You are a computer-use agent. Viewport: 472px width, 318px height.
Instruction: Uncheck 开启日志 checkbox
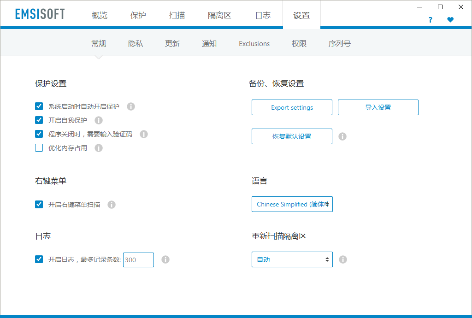(x=39, y=259)
